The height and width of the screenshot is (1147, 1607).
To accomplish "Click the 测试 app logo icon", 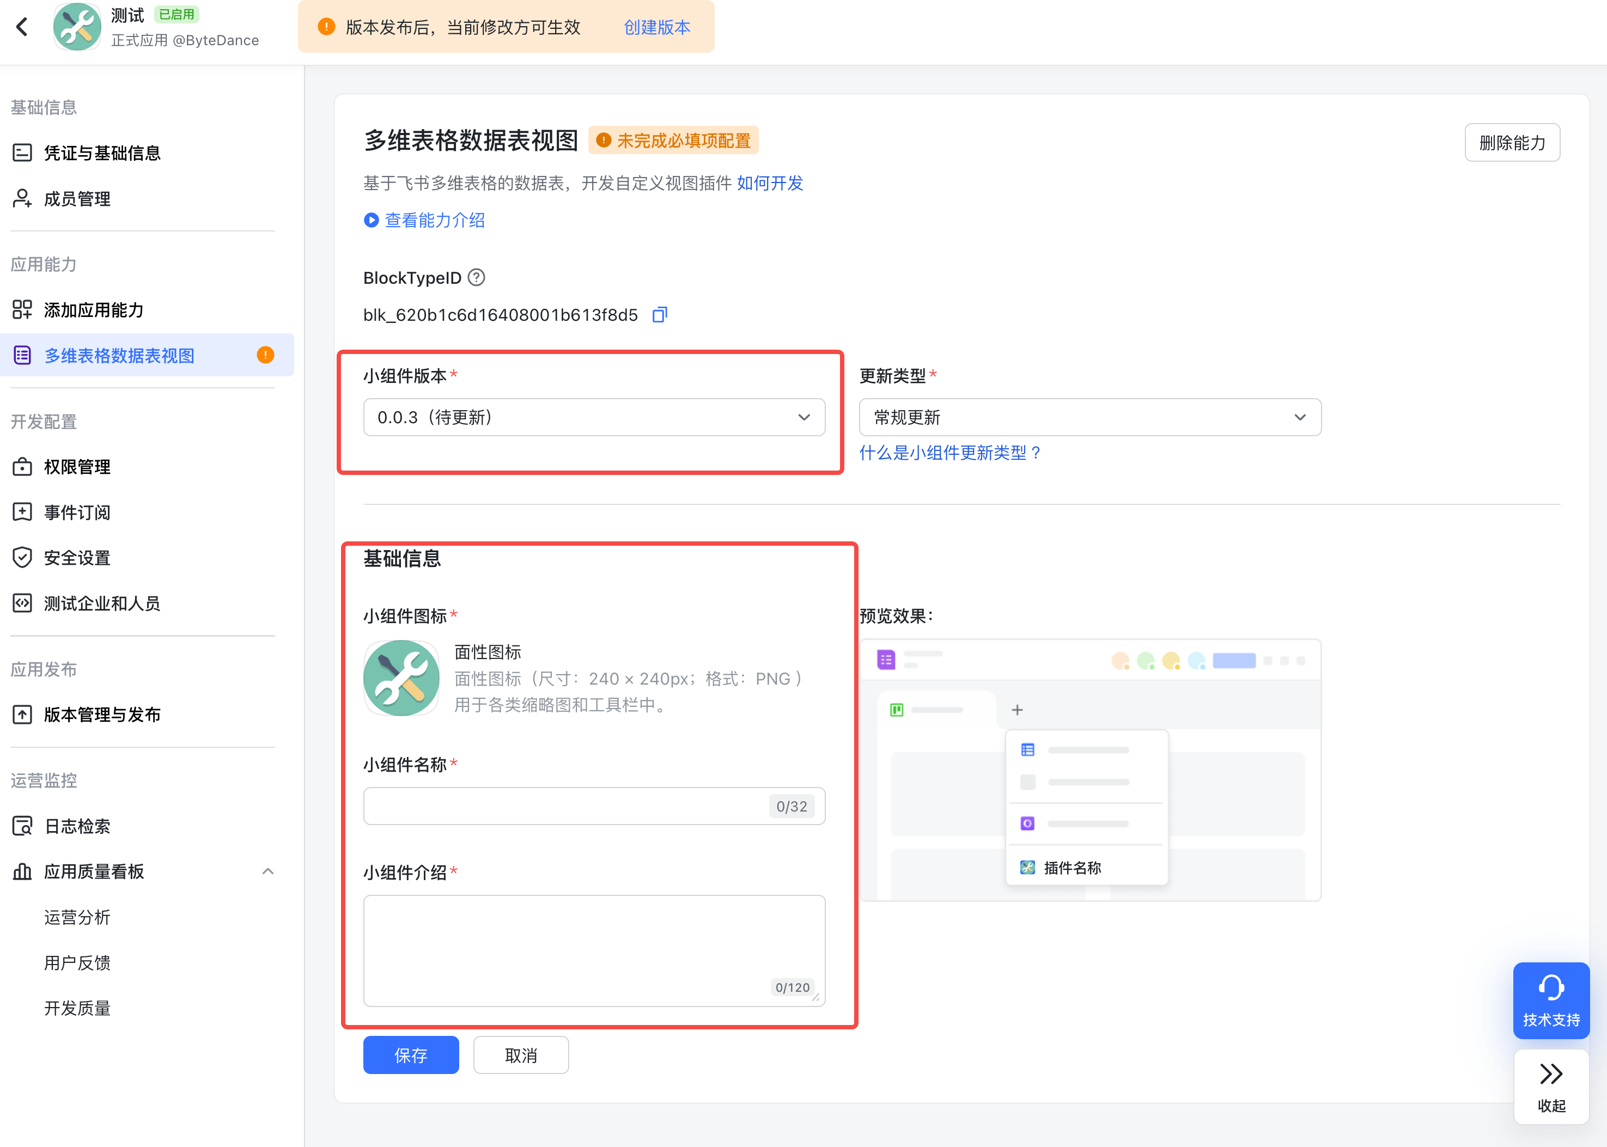I will pos(78,27).
